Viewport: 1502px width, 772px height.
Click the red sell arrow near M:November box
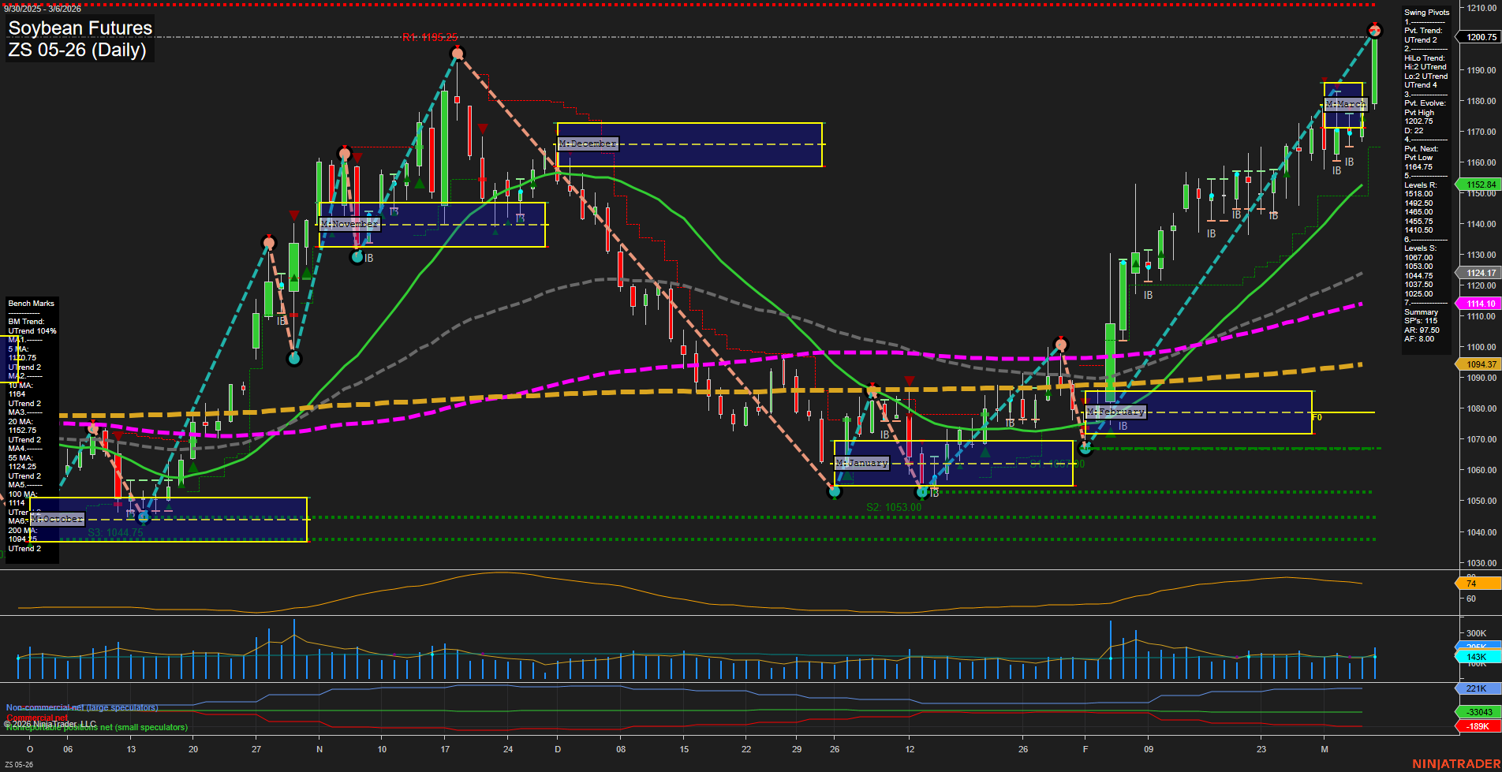pos(357,158)
